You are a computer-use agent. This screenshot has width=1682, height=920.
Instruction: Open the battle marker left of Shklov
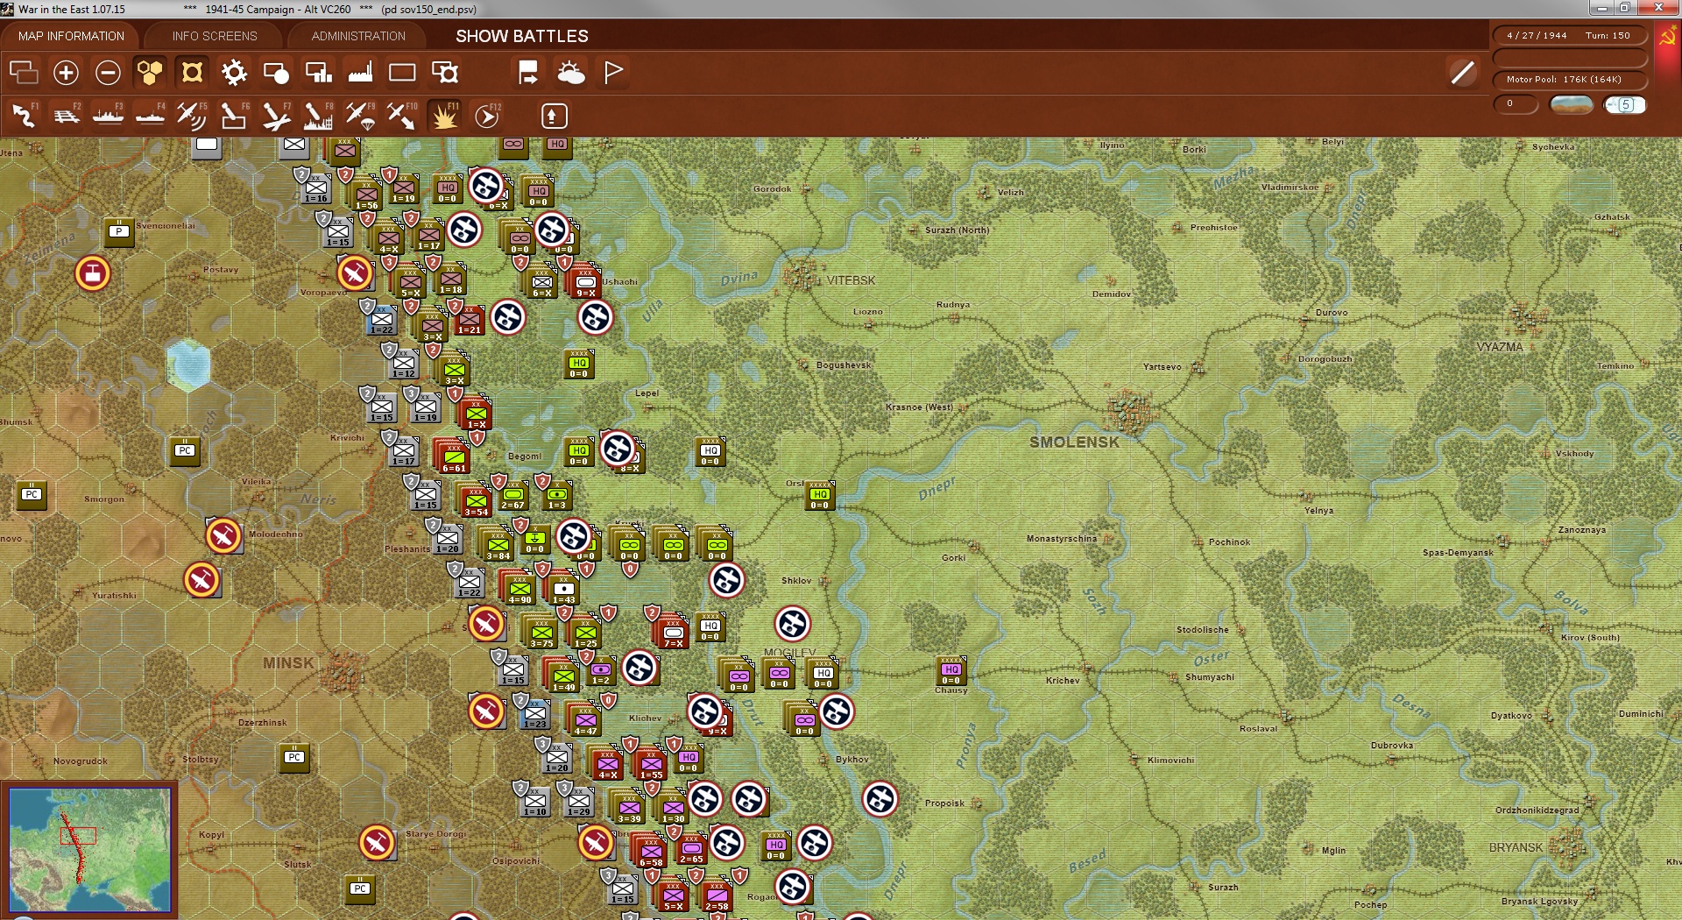(727, 580)
